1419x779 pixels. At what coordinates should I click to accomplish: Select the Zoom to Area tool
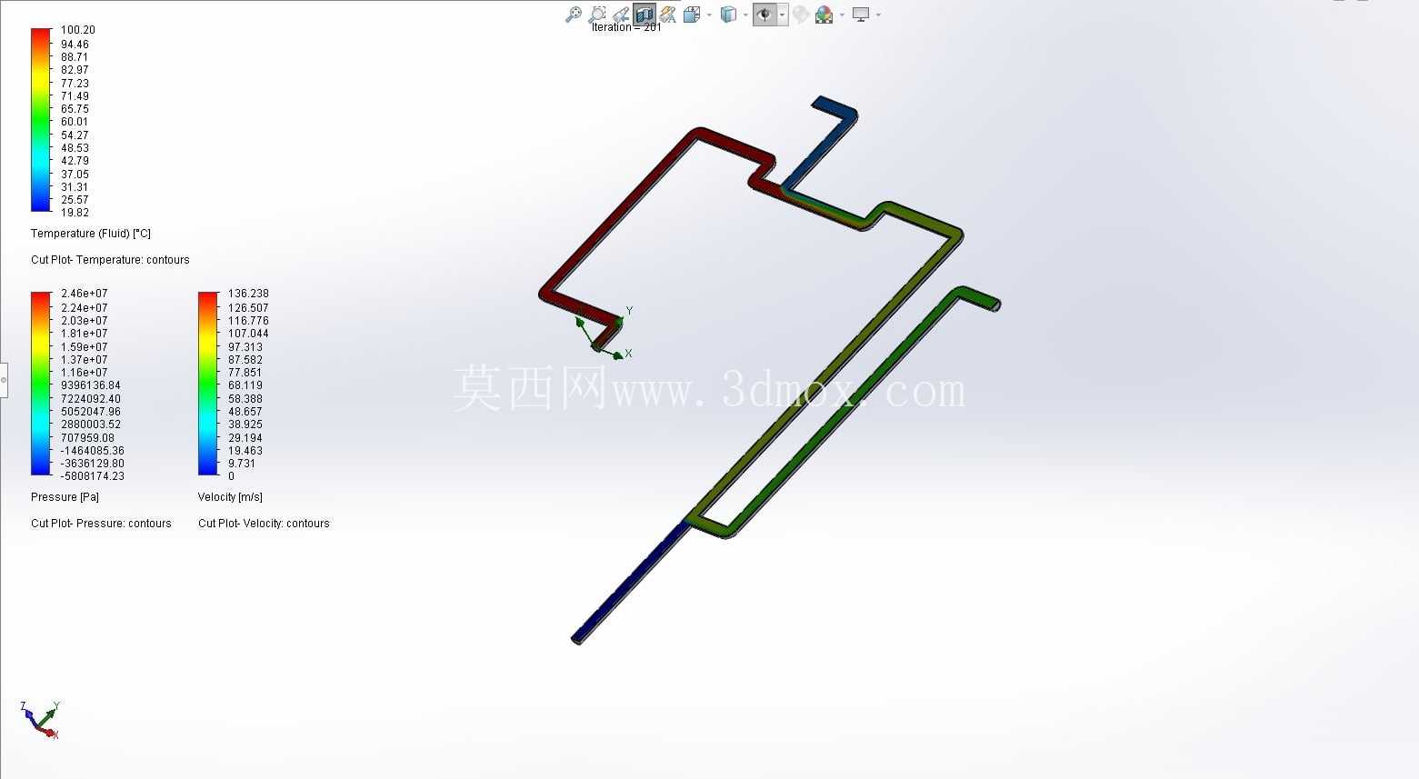click(597, 15)
